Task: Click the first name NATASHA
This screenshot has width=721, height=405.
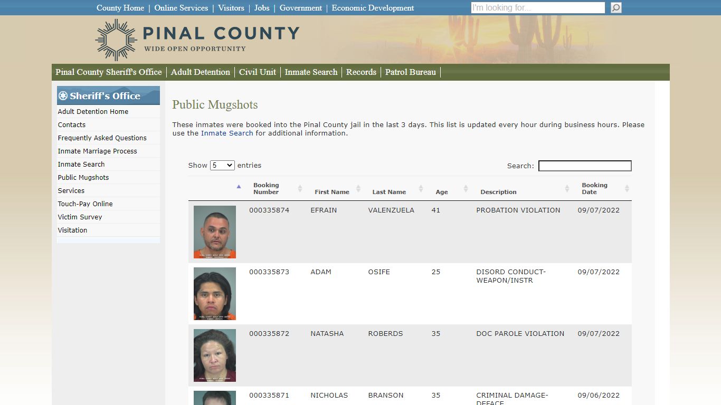Action: click(327, 333)
